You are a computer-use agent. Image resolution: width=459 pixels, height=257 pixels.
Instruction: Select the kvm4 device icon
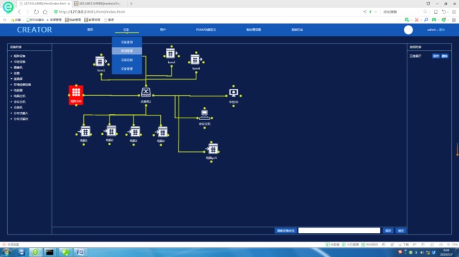[196, 60]
